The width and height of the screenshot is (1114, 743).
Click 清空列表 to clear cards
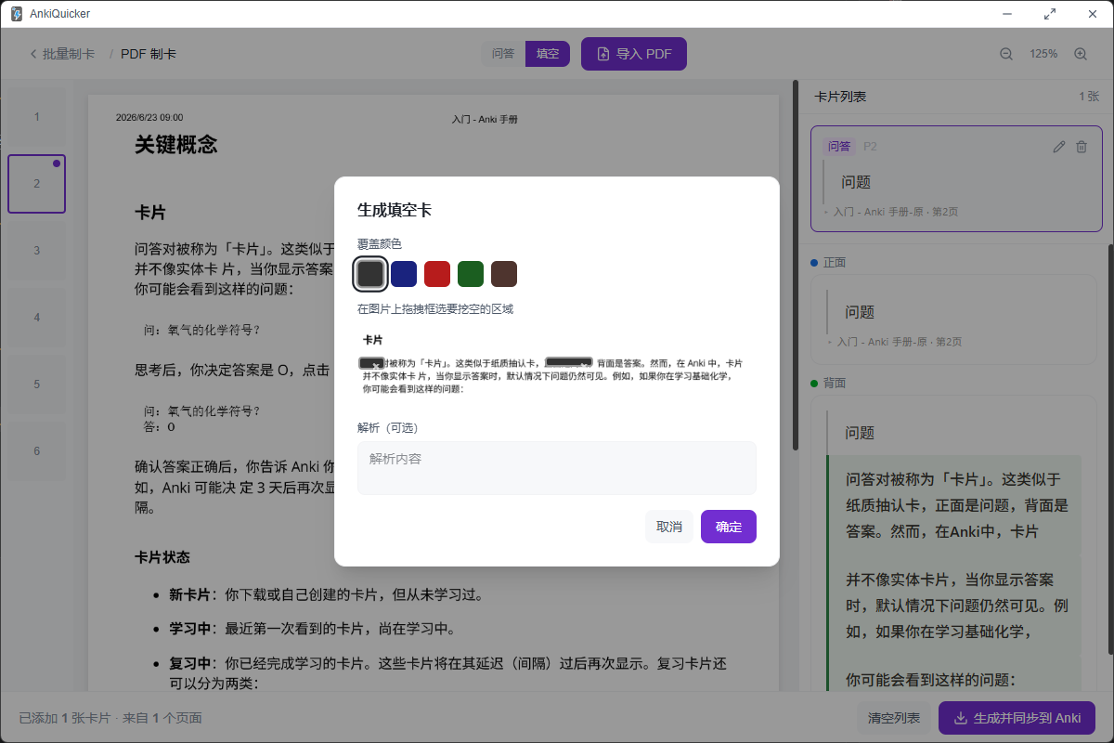click(x=894, y=718)
